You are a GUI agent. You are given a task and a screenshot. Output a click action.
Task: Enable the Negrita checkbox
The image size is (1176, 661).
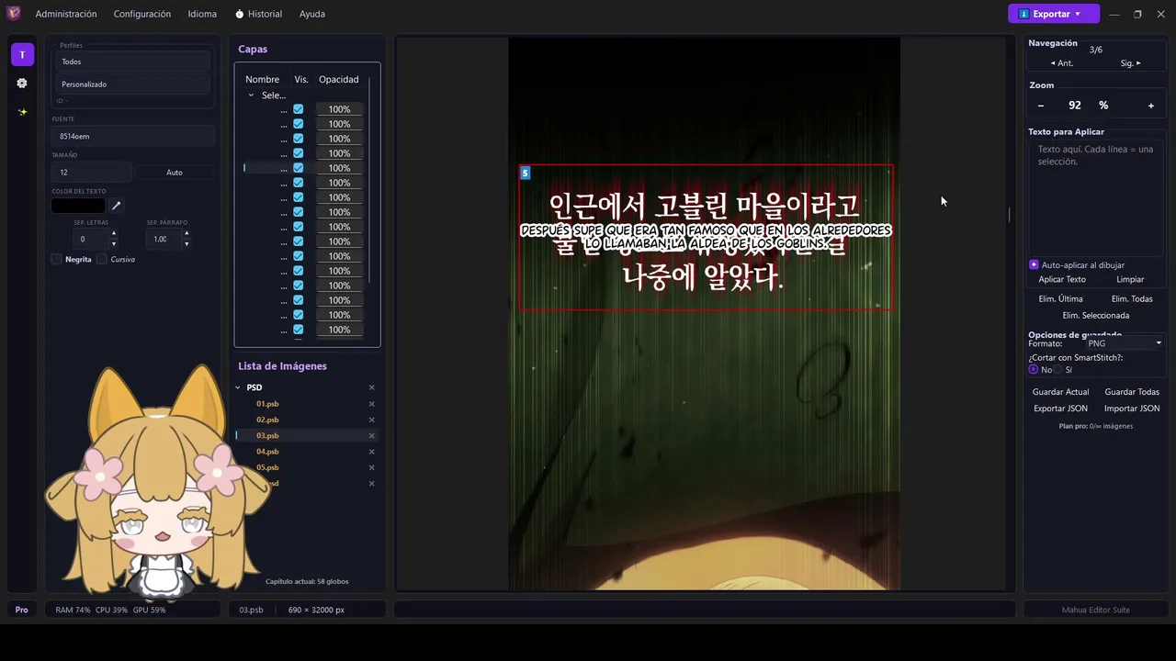coord(57,259)
